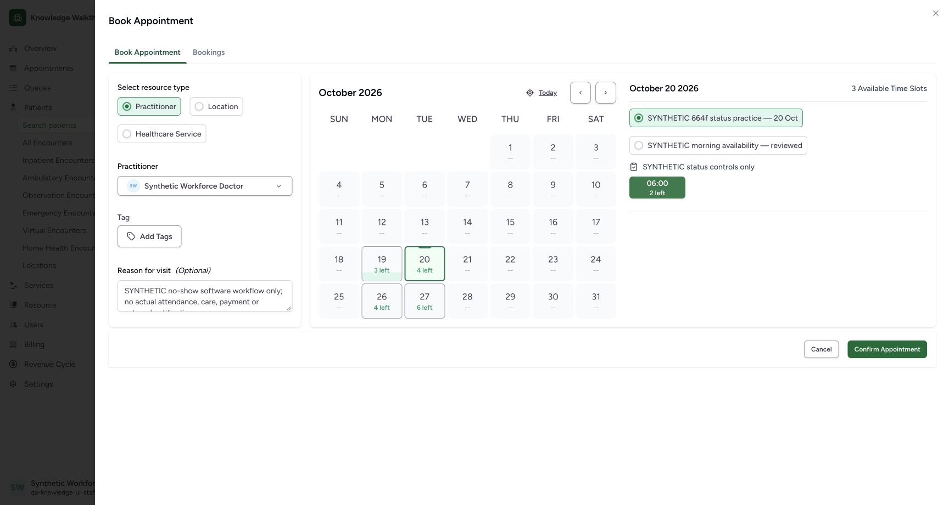Click the '3 Available Time Slots' text
Image resolution: width=949 pixels, height=505 pixels.
click(x=889, y=88)
